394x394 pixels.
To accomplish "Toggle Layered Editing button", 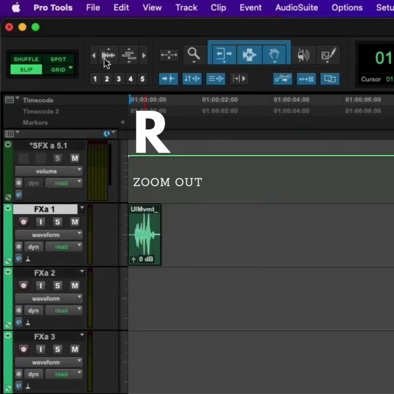I will click(330, 79).
